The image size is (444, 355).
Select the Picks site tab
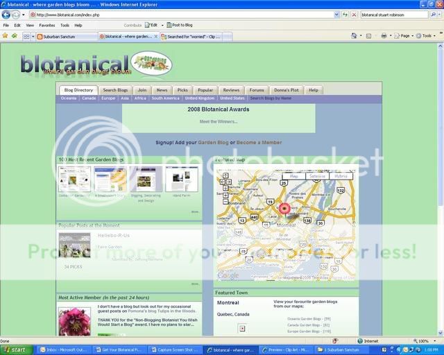(182, 90)
